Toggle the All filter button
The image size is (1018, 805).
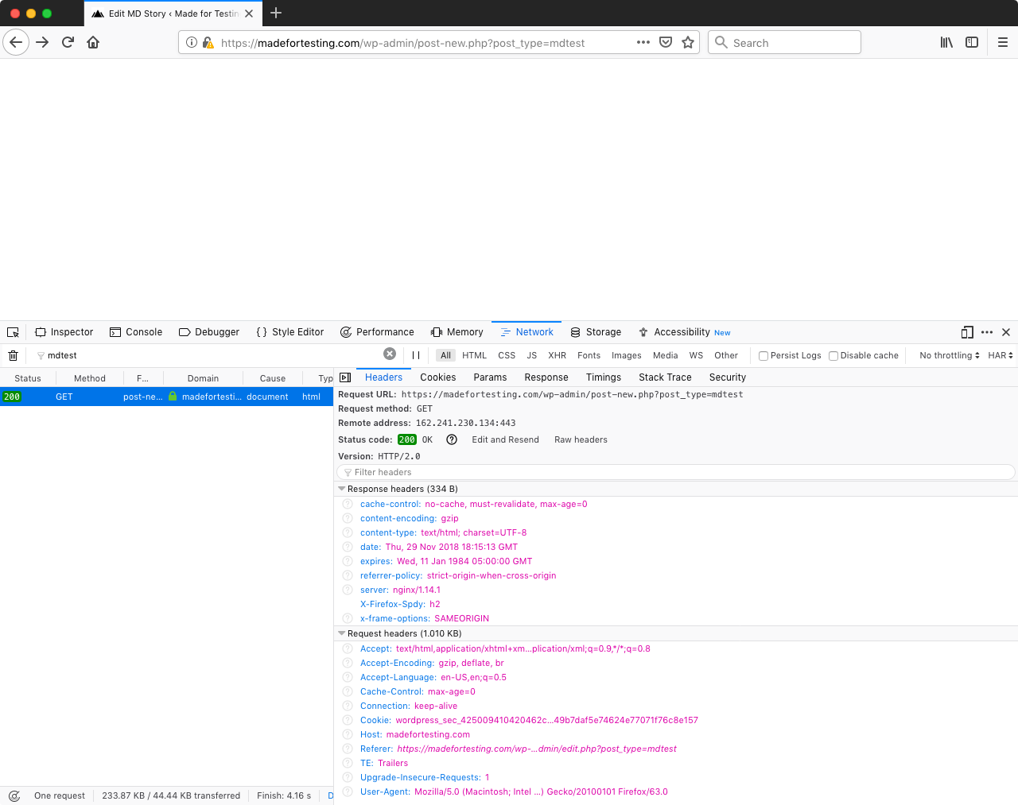[445, 355]
